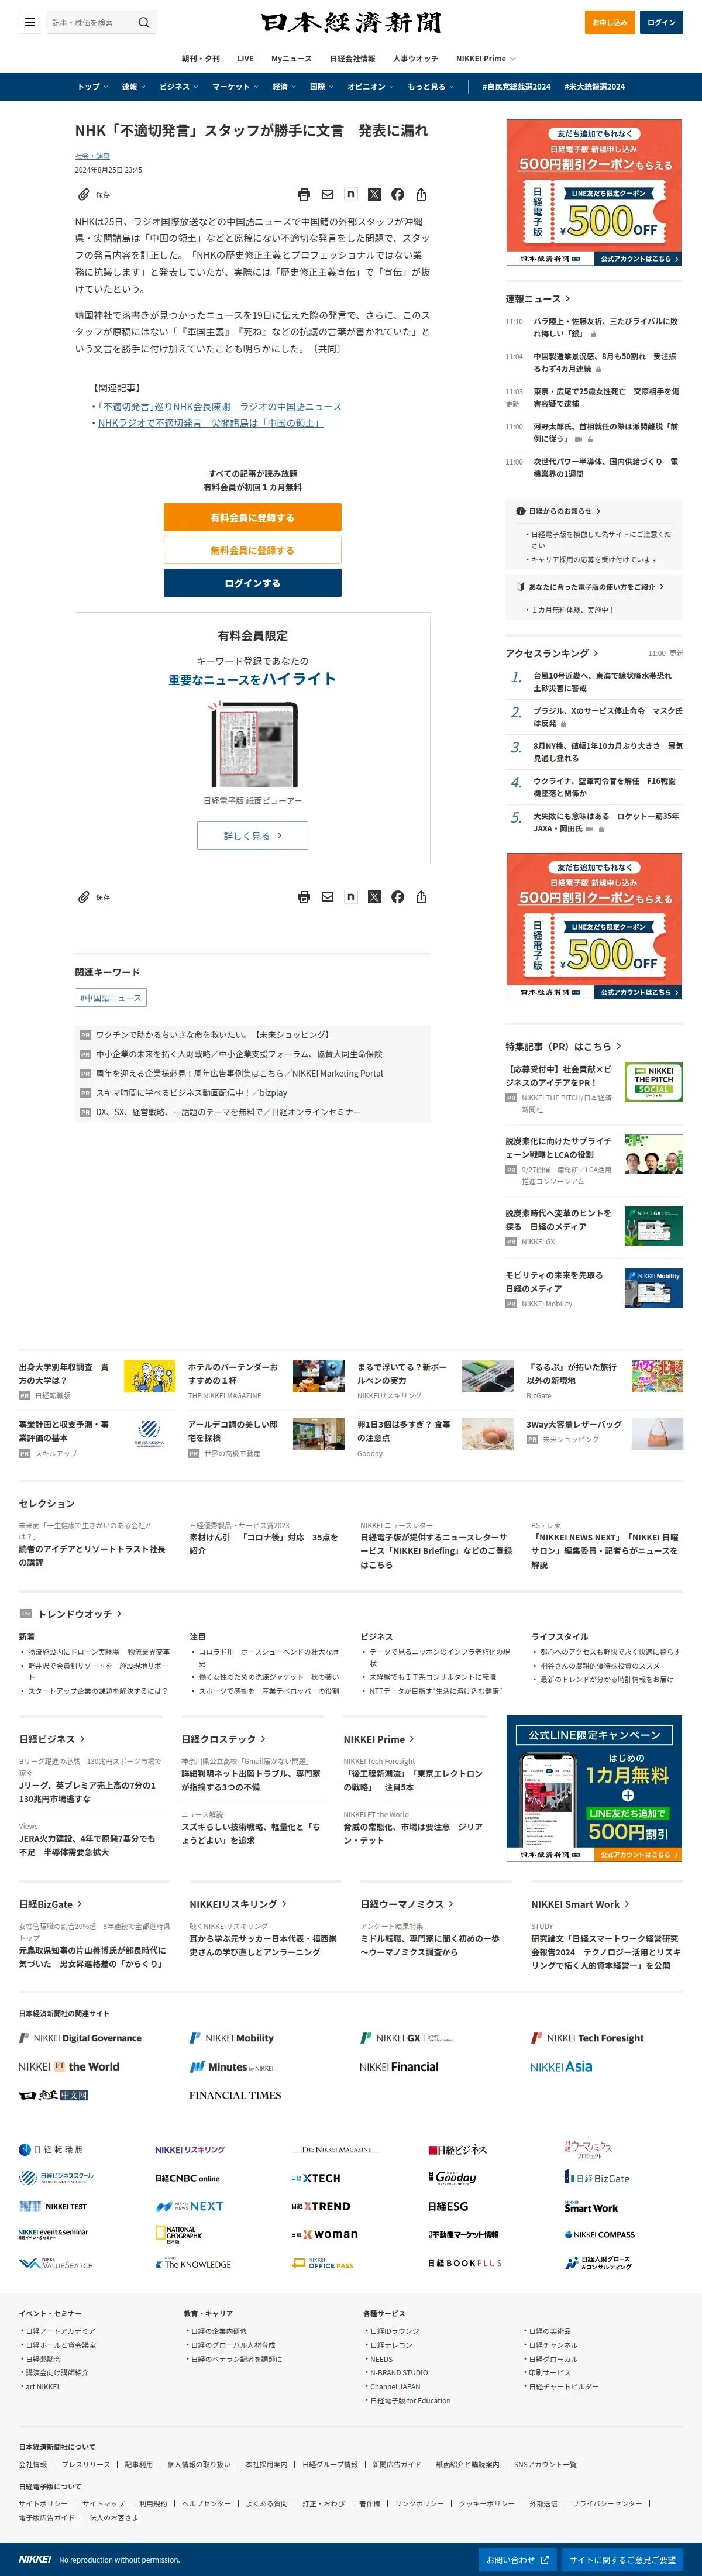Open 人事ウオッチ in the top menu
The height and width of the screenshot is (2576, 702).
(x=415, y=58)
